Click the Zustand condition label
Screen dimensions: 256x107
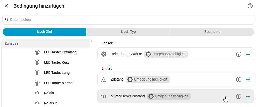tap(117, 79)
